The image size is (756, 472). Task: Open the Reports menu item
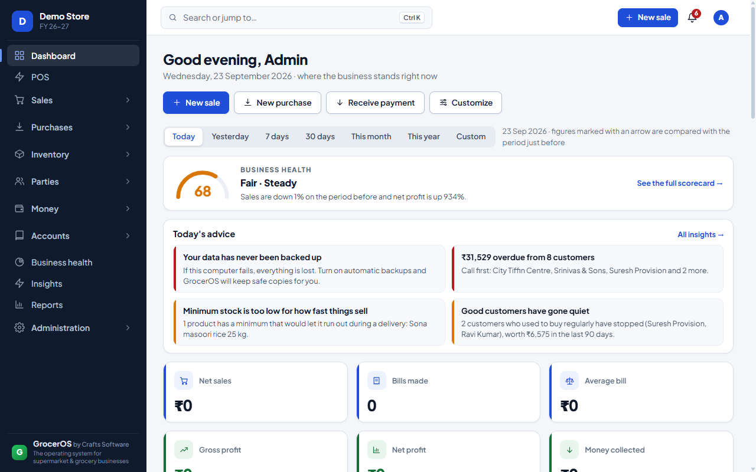pos(73,304)
